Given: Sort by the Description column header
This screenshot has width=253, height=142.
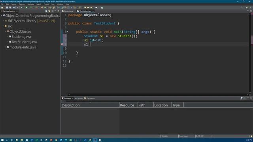Looking at the screenshot, I should (90, 105).
